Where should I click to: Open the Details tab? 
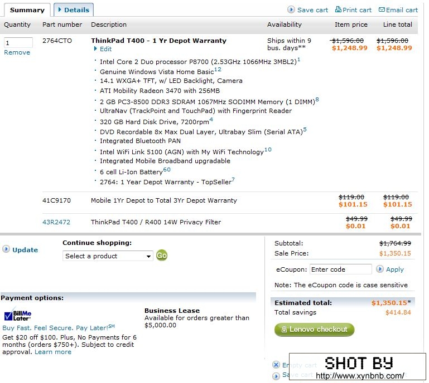point(74,9)
